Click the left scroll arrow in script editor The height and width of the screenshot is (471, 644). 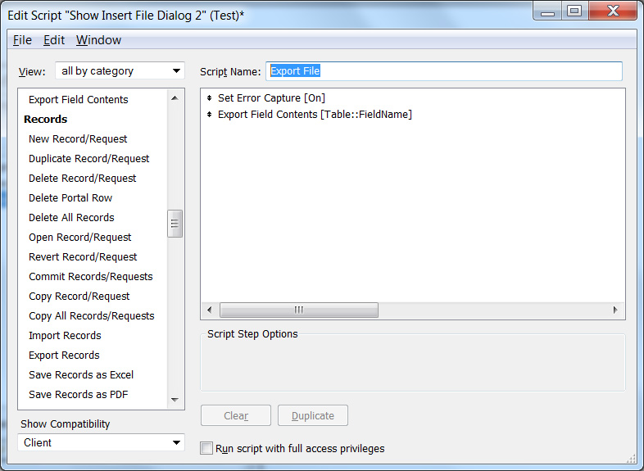210,310
